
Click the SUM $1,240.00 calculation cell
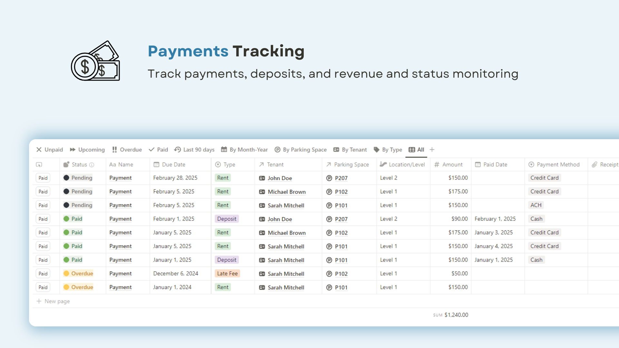click(x=451, y=315)
